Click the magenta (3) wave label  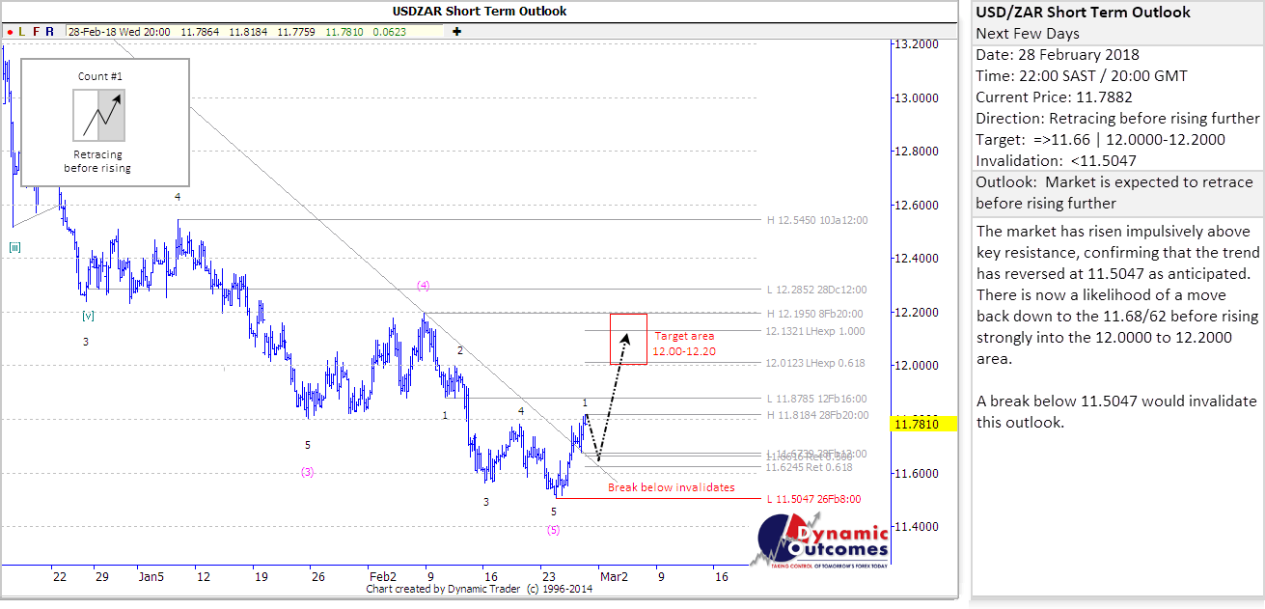[x=307, y=472]
